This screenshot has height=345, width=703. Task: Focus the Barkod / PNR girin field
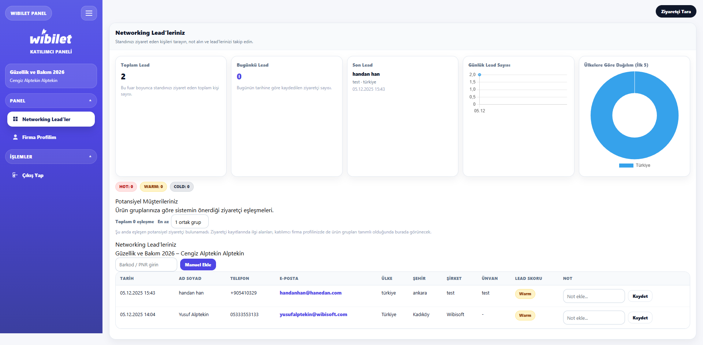146,265
